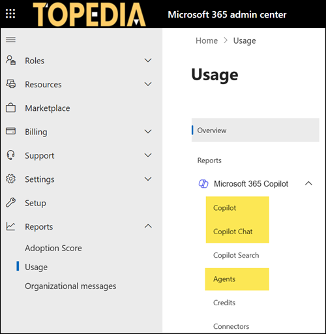This screenshot has width=326, height=334.
Task: Click the Support headset icon
Action: [x=10, y=155]
